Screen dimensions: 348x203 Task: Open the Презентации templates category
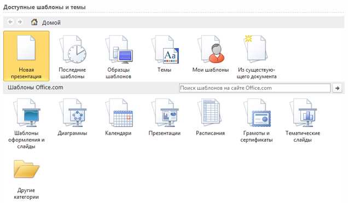point(165,117)
